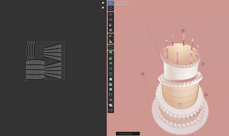
Task: Expand the Smart UV Project operator panel
Action: [x=128, y=134]
